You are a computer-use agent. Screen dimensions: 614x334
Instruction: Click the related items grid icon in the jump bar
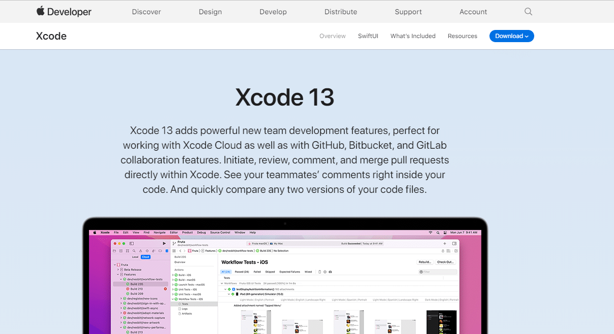click(174, 251)
